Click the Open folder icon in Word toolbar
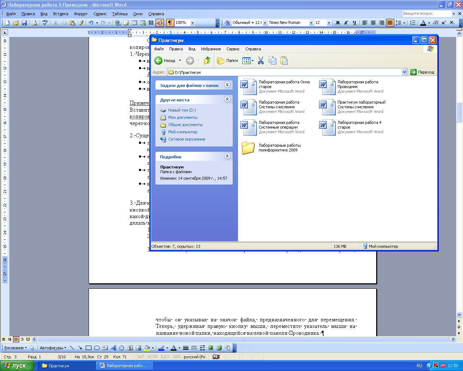This screenshot has width=463, height=371. [16, 23]
